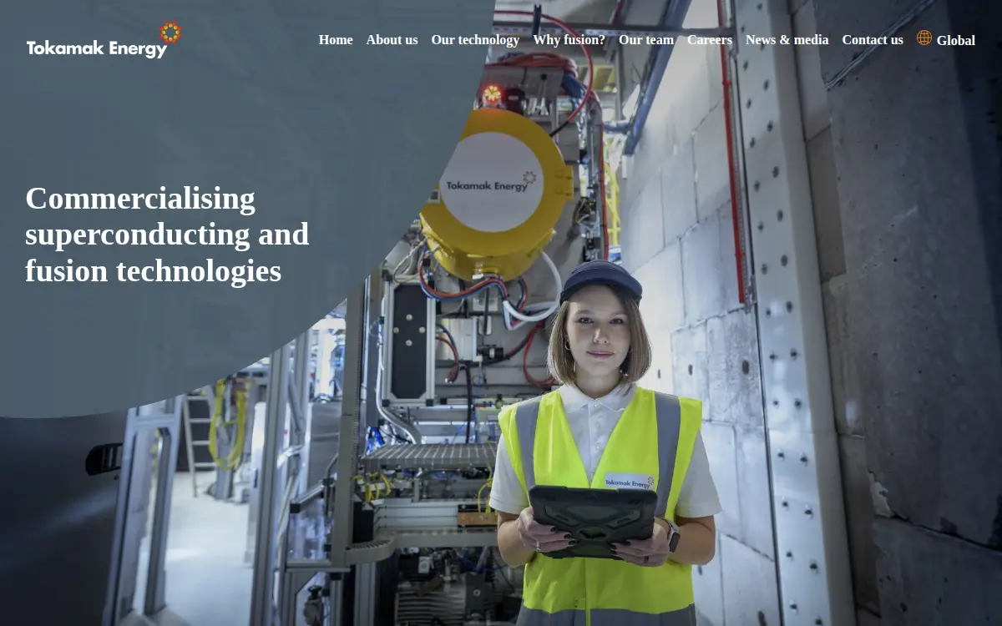This screenshot has height=626, width=1002.
Task: Open the Home page link
Action: click(x=336, y=40)
